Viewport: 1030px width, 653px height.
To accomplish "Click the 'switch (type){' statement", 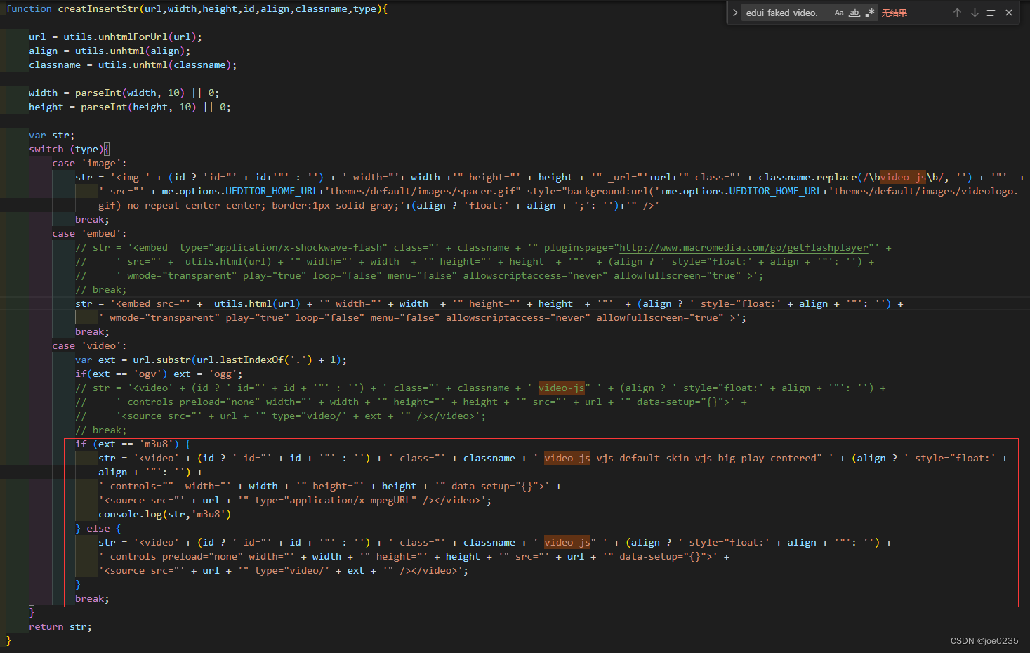I will pyautogui.click(x=69, y=149).
